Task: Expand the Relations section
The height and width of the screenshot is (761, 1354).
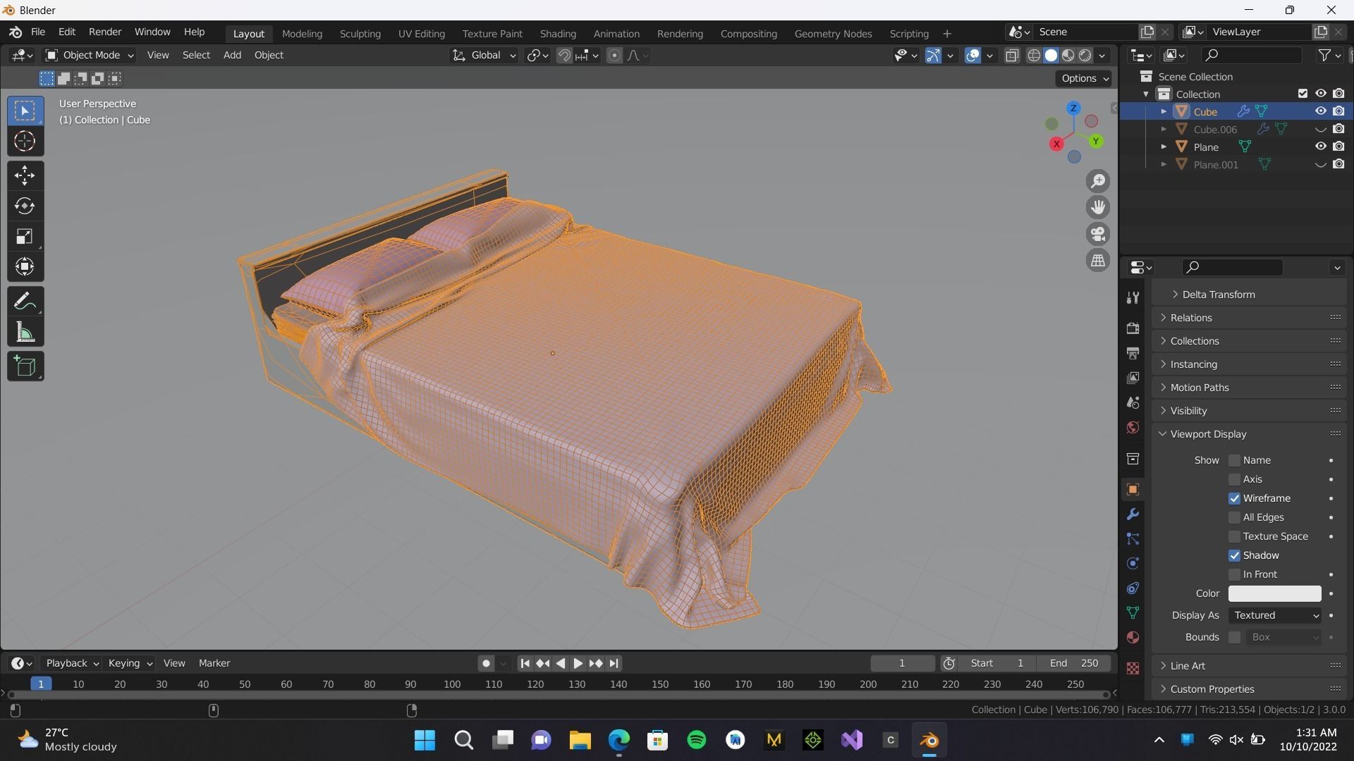Action: pos(1190,317)
